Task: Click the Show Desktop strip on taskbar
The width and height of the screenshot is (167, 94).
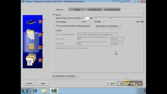Action: tap(145, 91)
